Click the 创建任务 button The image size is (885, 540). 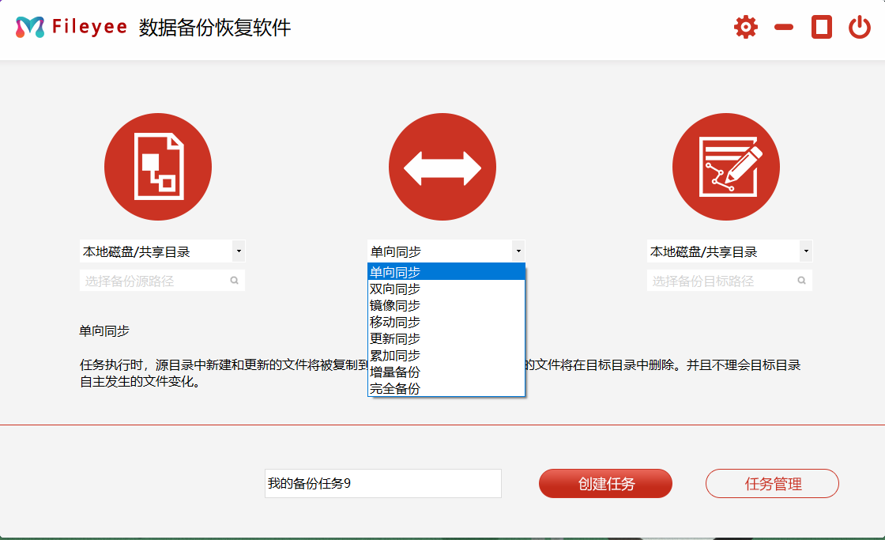[x=605, y=483]
